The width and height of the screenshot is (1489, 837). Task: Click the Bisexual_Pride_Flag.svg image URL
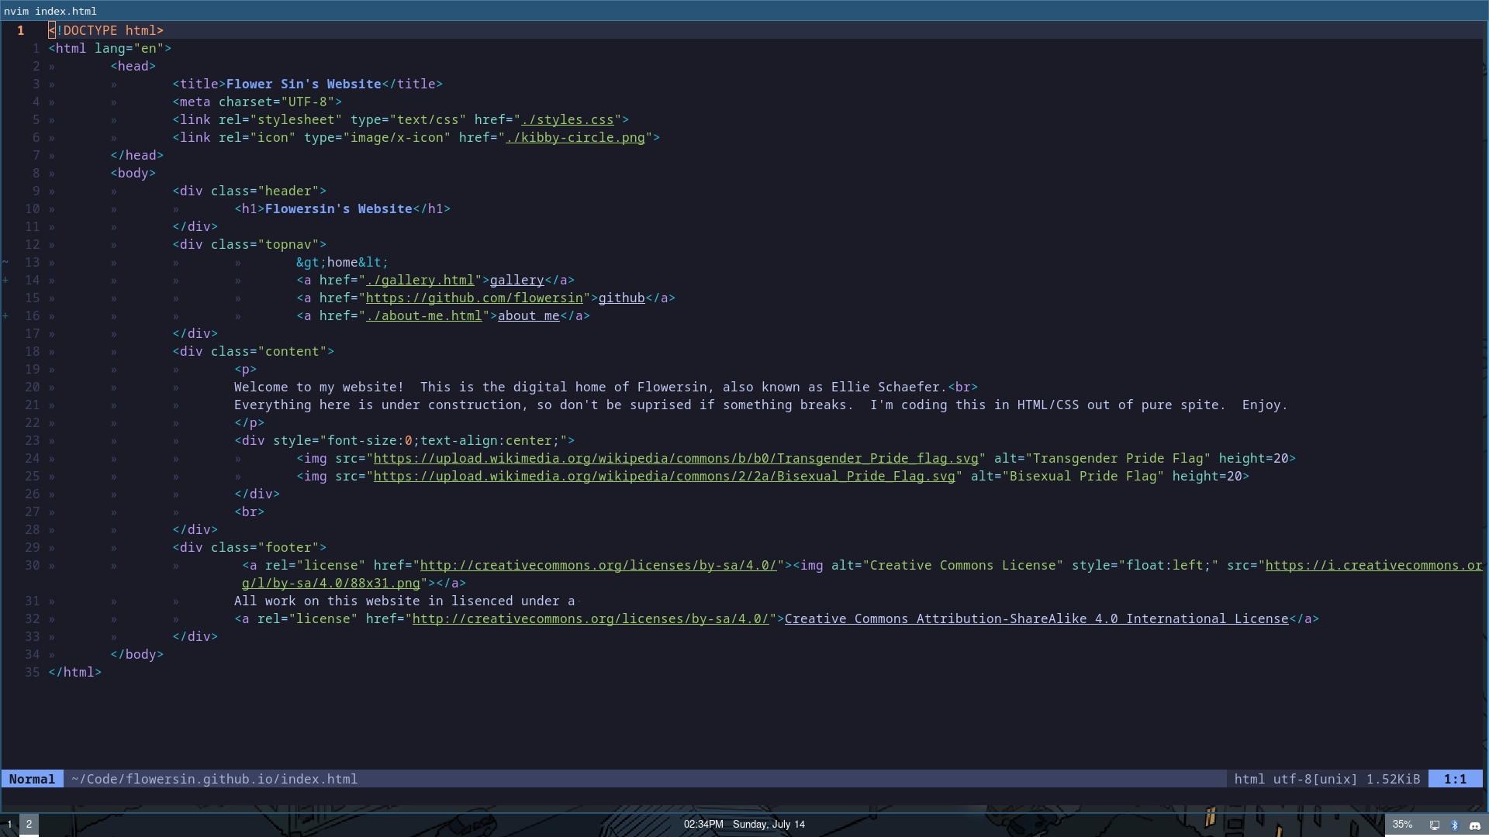664,476
